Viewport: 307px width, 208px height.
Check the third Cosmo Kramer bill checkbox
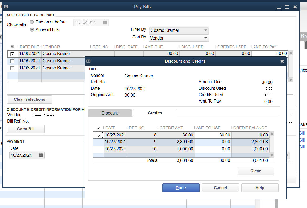(x=13, y=68)
